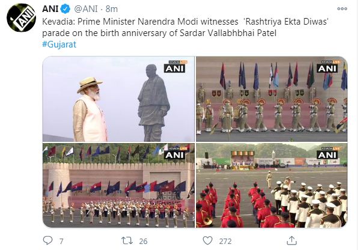Open photo of marching soldiers with flags
Viewport: 360px width, 250px height.
point(272,99)
